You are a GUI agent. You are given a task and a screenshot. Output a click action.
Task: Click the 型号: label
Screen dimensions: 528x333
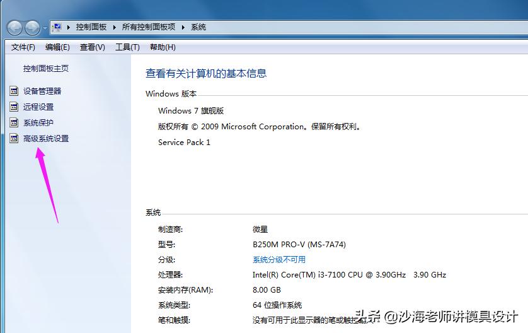(x=167, y=244)
